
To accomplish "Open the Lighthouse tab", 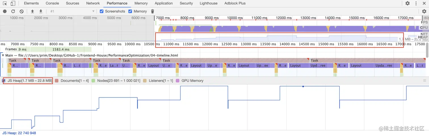I will pyautogui.click(x=209, y=3).
